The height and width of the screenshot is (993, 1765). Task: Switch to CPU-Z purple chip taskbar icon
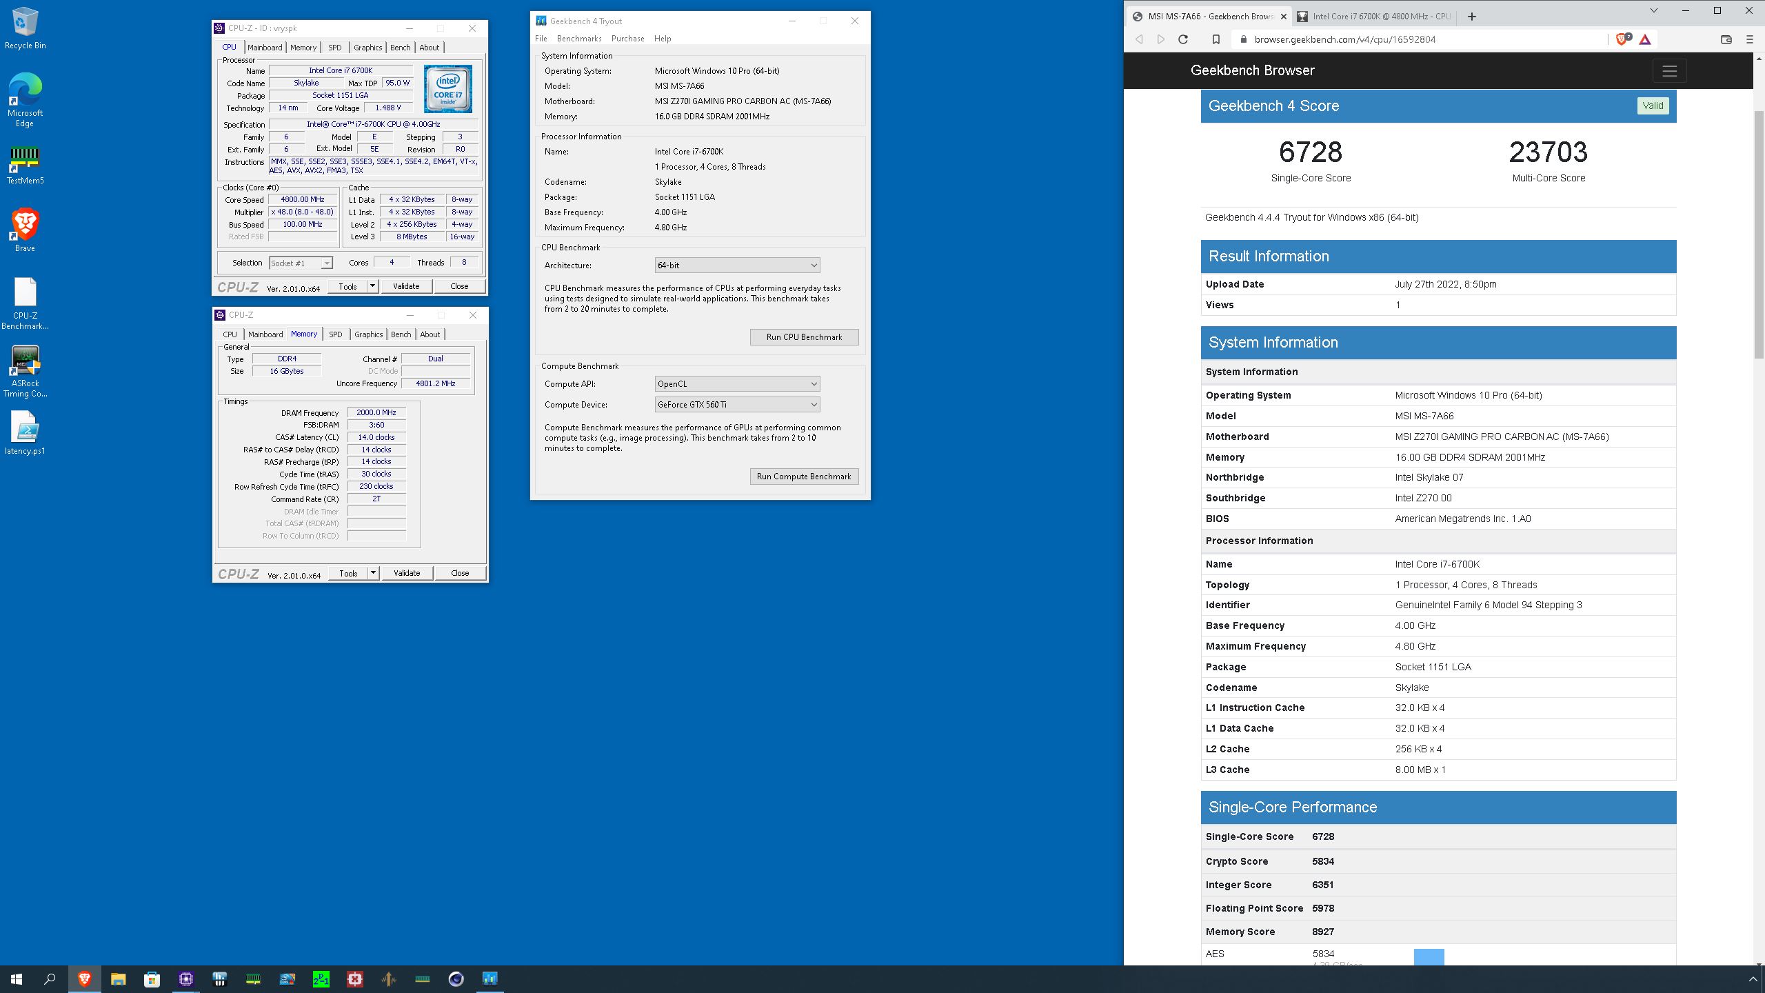(x=185, y=979)
